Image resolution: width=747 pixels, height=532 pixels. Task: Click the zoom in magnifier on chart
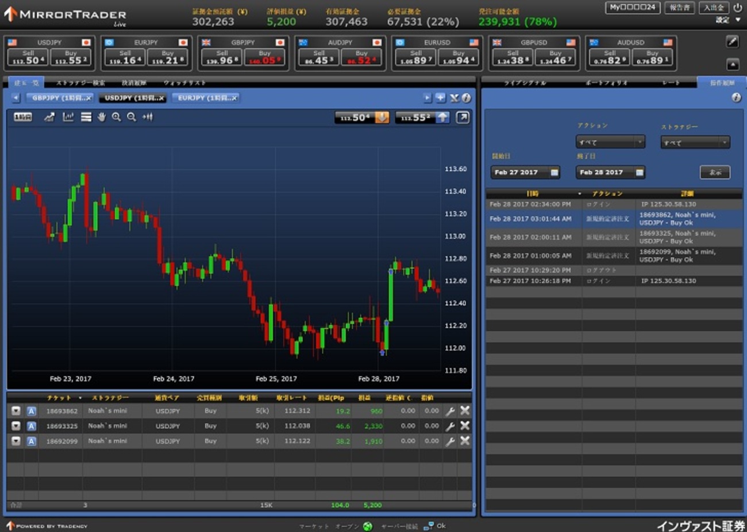(x=117, y=117)
